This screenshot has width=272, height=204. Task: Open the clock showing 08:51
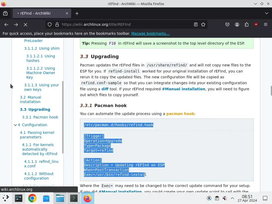pos(247,198)
